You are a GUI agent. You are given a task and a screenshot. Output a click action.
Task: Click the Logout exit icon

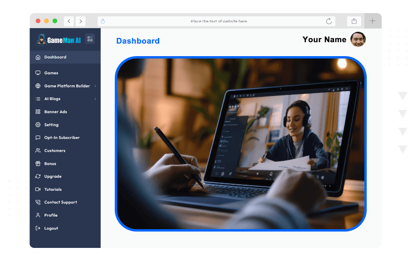click(38, 228)
